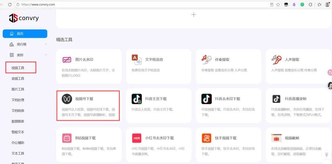The image size is (332, 164).
Task: Open the user profile avatar
Action: (x=327, y=4)
